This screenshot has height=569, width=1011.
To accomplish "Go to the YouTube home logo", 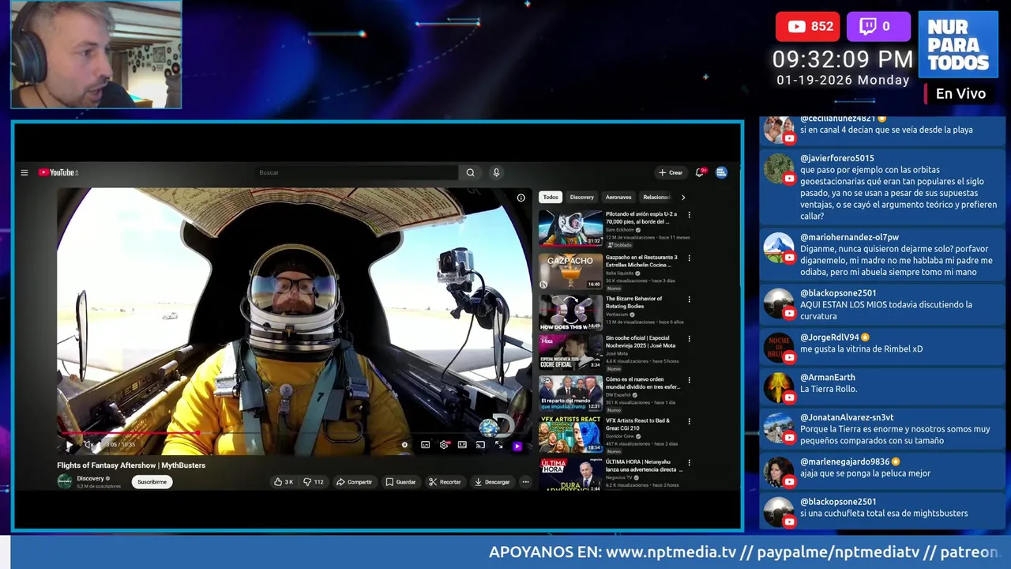I will [58, 172].
